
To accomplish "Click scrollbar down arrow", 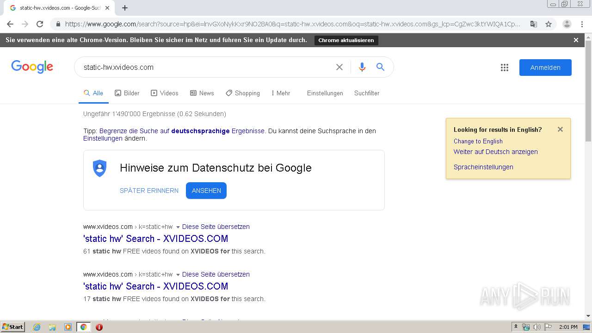I will (588, 316).
